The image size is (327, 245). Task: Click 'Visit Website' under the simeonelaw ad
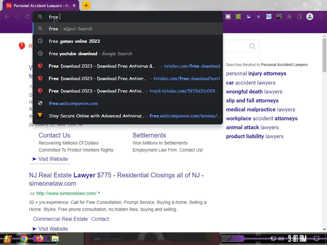pyautogui.click(x=50, y=229)
